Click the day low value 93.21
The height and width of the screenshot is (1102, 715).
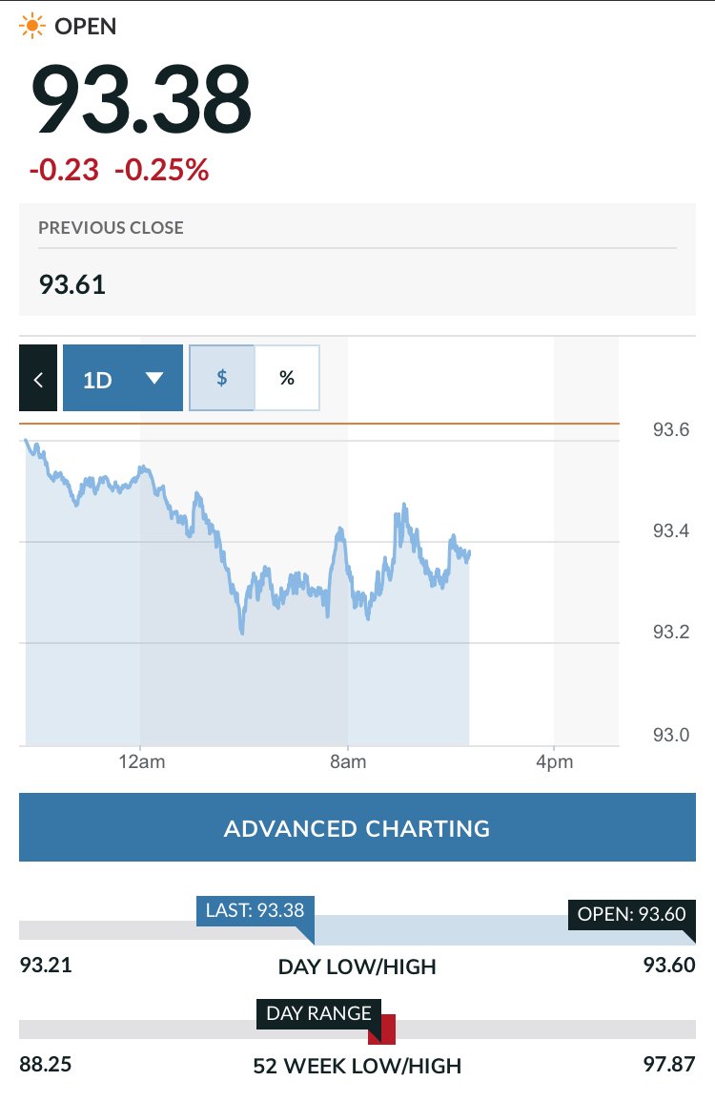[x=46, y=965]
